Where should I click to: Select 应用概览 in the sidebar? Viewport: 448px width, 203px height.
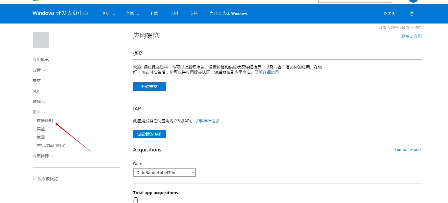41,60
